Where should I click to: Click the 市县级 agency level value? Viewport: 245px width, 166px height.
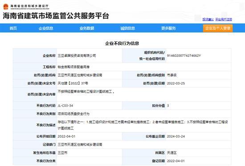(x=171, y=75)
